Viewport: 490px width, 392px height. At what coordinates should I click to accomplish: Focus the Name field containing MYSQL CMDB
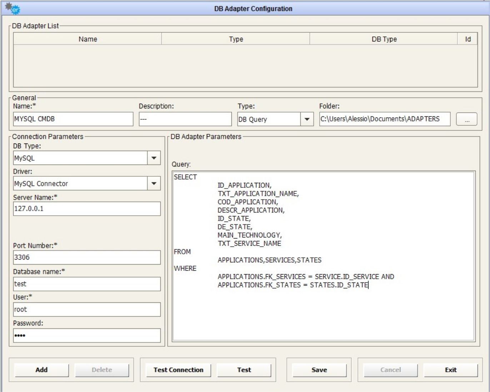pyautogui.click(x=73, y=119)
